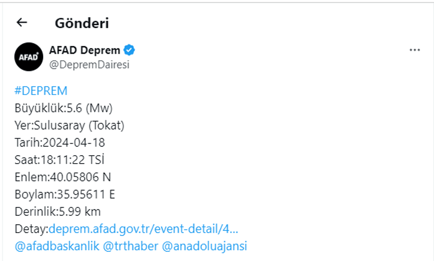
Task: Click the Saat:18:11:22 TSİ line
Action: pyautogui.click(x=59, y=160)
